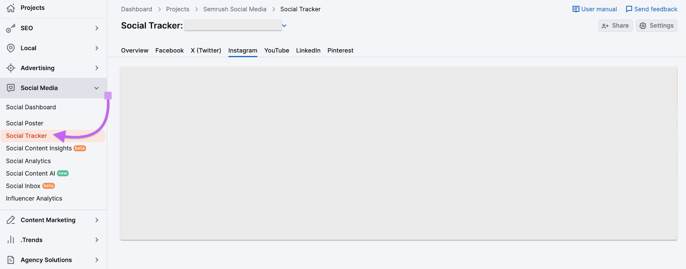The width and height of the screenshot is (686, 269).
Task: Open the Settings button
Action: pyautogui.click(x=656, y=26)
